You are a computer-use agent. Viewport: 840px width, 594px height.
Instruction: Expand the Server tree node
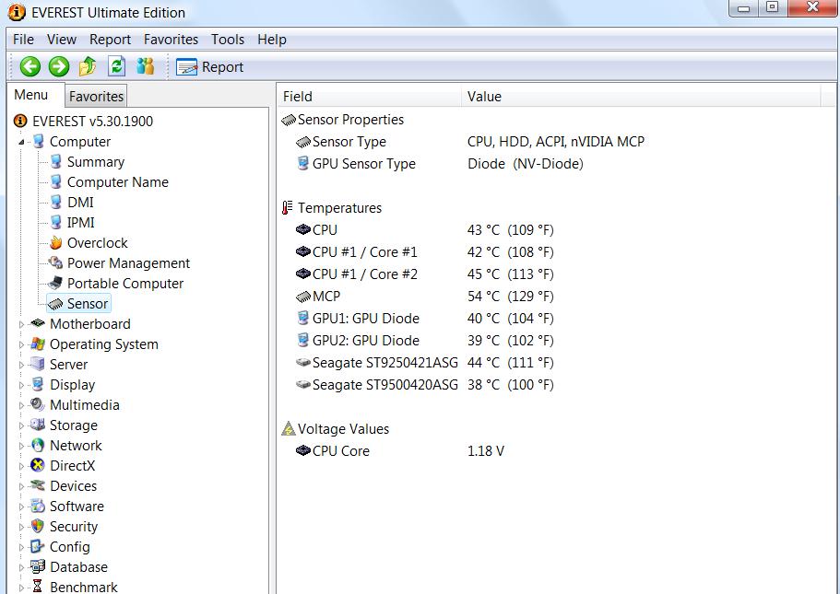21,365
